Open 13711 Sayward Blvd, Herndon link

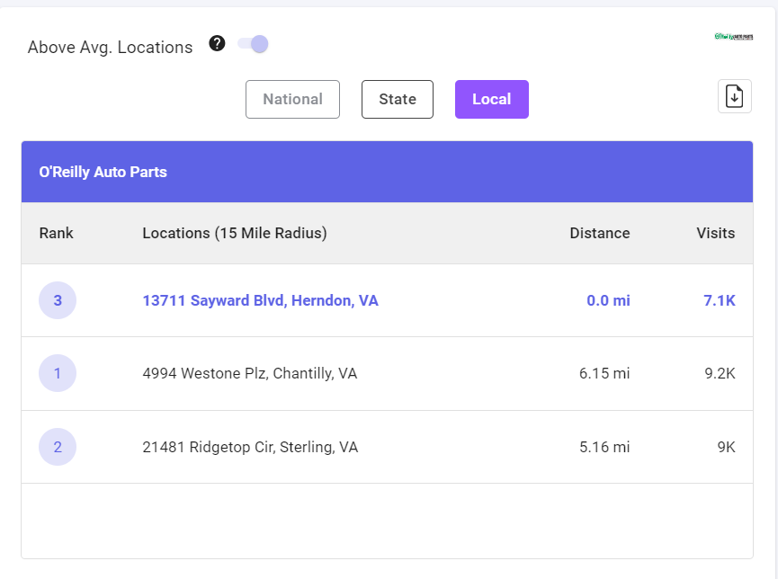pyautogui.click(x=260, y=300)
